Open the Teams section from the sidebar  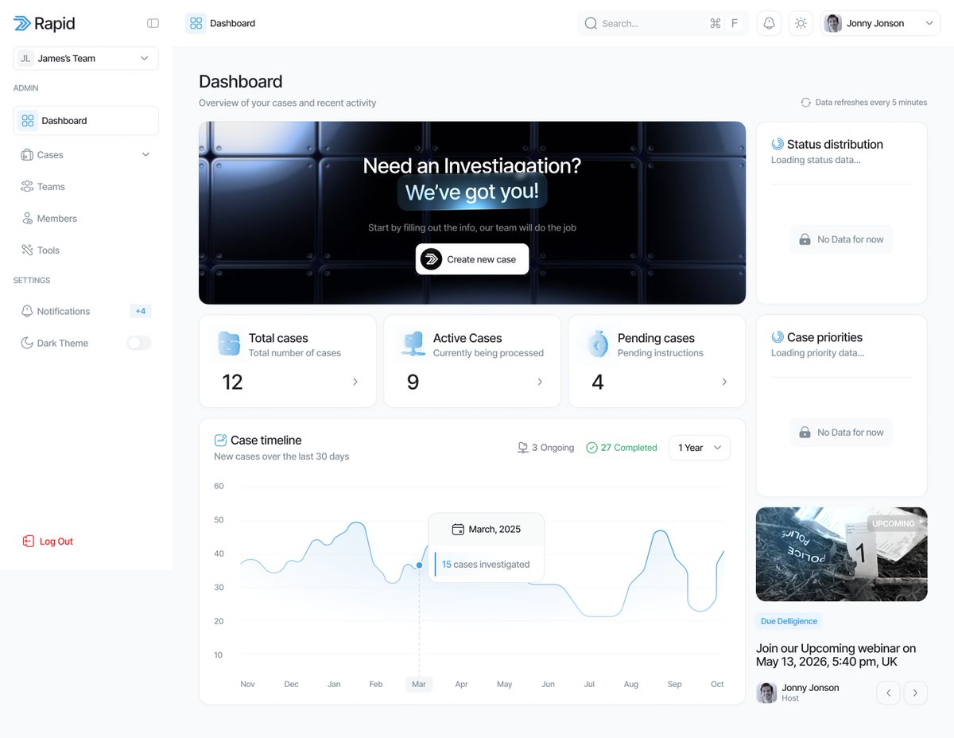pyautogui.click(x=49, y=186)
